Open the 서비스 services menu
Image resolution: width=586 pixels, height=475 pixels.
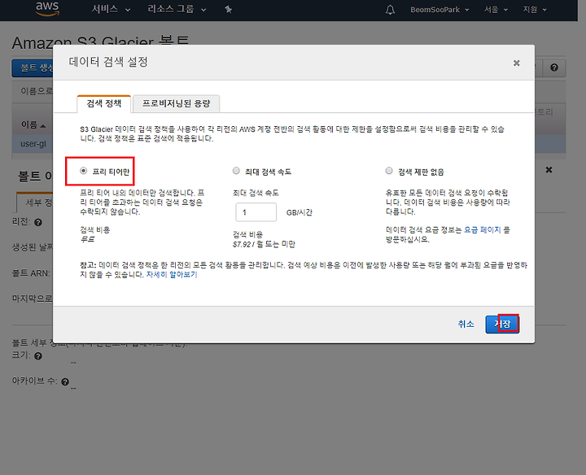pyautogui.click(x=111, y=9)
